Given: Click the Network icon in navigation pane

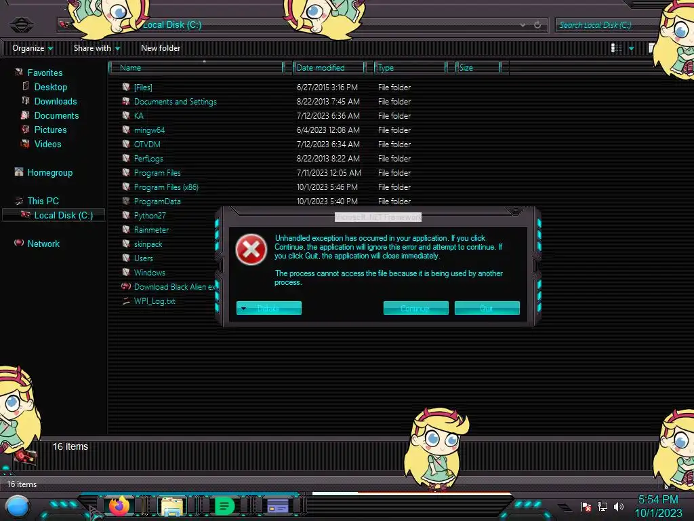Looking at the screenshot, I should coord(18,243).
